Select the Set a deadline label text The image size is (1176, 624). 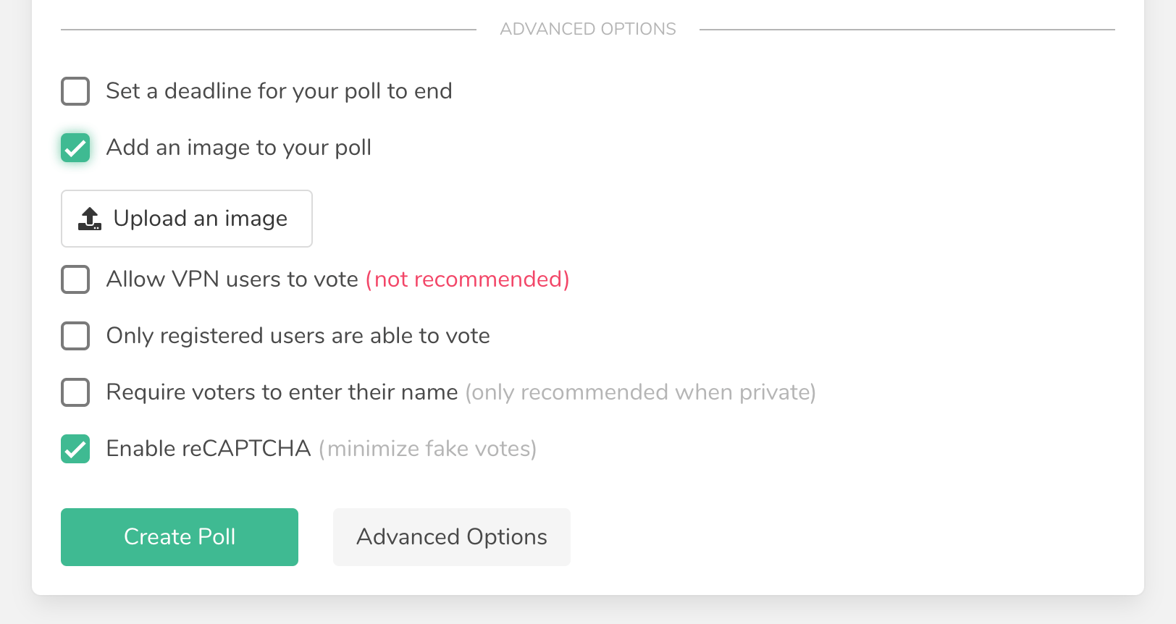tap(279, 91)
